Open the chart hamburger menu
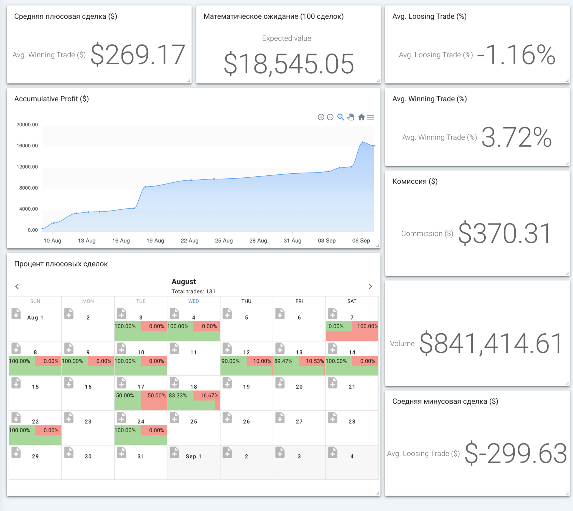The image size is (573, 511). pos(371,117)
